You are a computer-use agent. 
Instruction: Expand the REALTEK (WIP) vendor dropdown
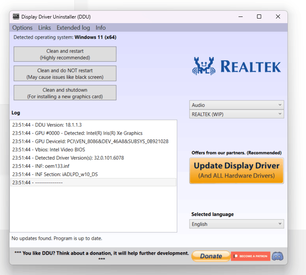pyautogui.click(x=236, y=114)
